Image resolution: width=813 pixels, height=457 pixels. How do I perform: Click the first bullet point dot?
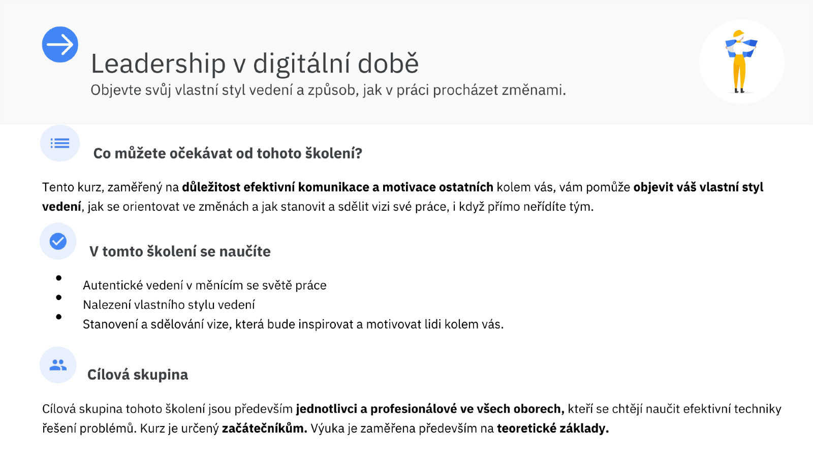click(59, 278)
